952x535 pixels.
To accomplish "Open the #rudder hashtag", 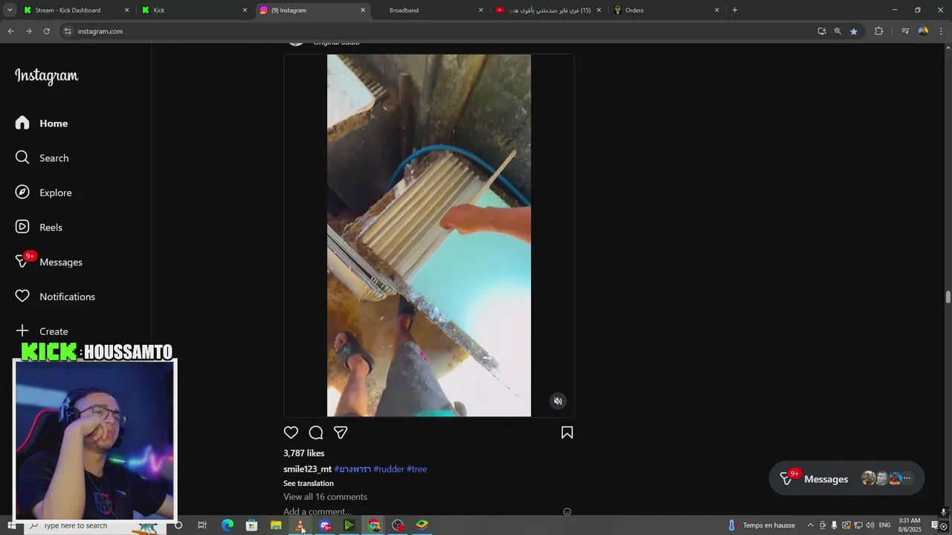I will (x=389, y=469).
